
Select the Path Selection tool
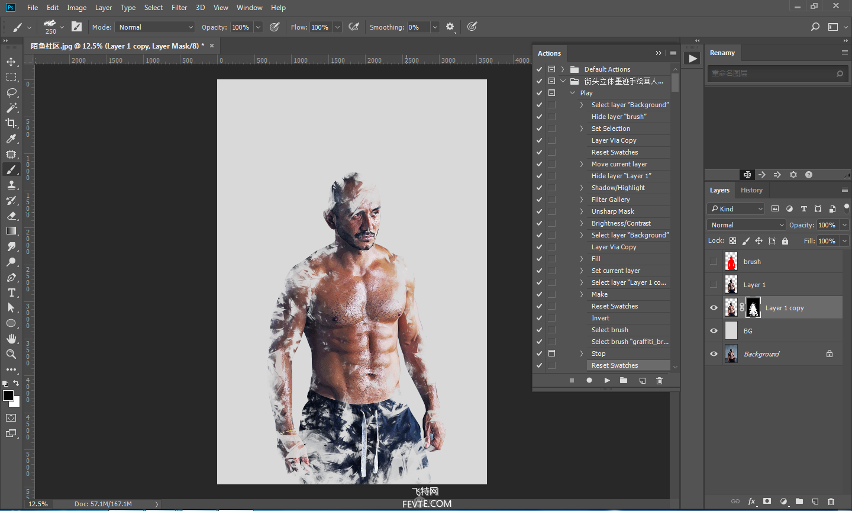click(x=11, y=308)
